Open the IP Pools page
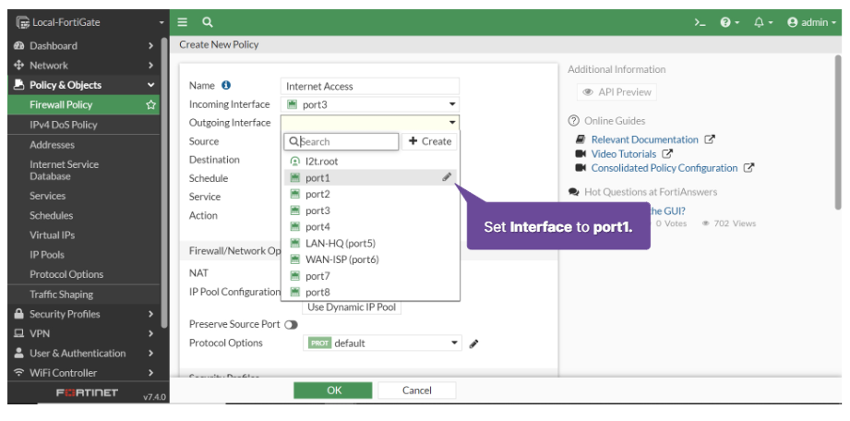The height and width of the screenshot is (421, 850). (x=47, y=255)
